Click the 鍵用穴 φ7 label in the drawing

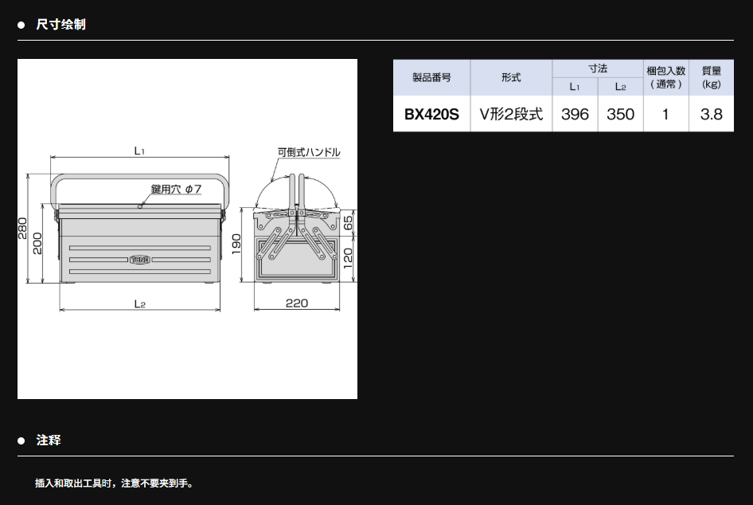tap(176, 190)
